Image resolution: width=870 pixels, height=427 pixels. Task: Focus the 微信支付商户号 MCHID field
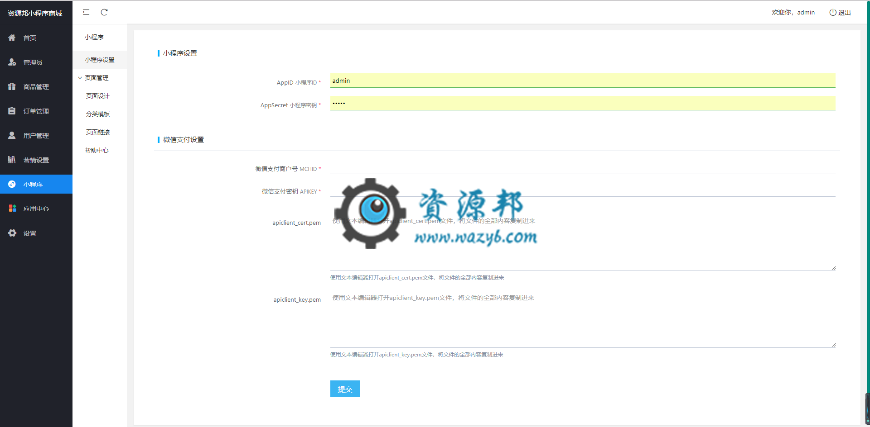point(583,167)
